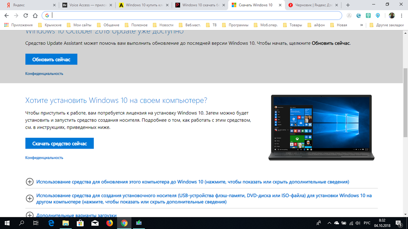
Task: Open Mail app from taskbar
Action: pyautogui.click(x=95, y=223)
